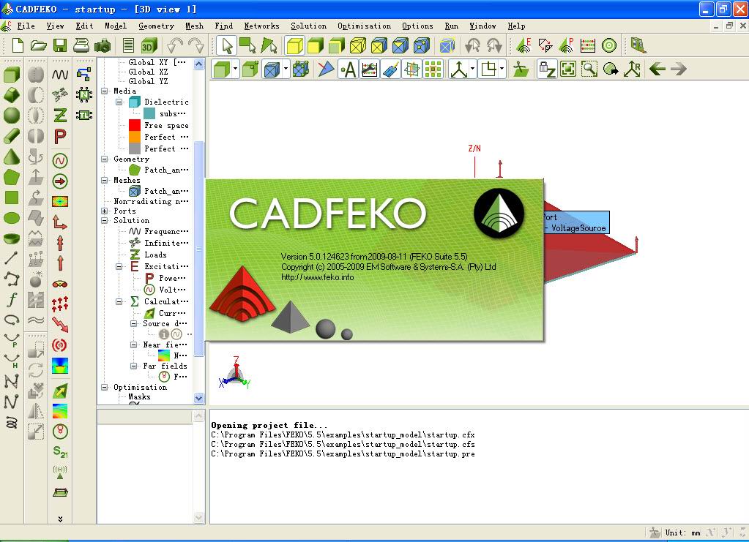Open the Solution menu

pos(308,26)
